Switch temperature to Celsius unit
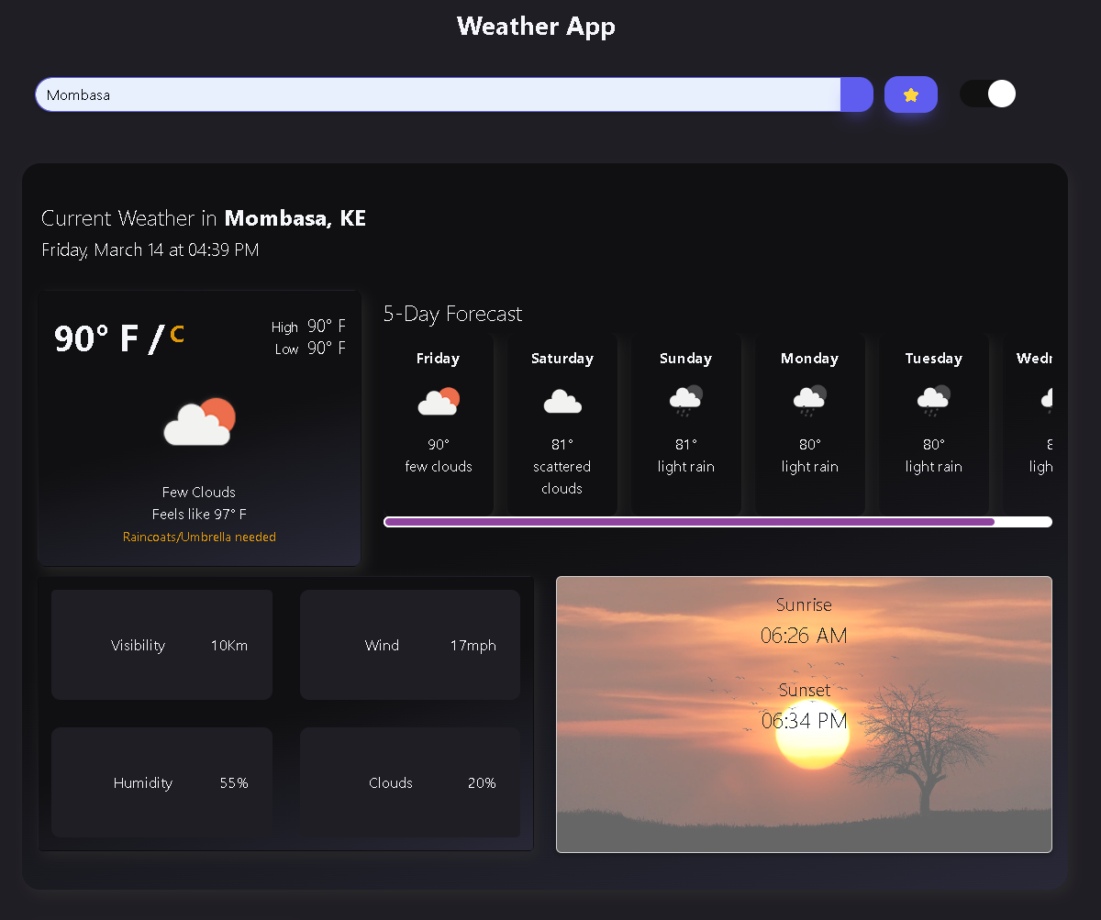Image resolution: width=1101 pixels, height=920 pixels. (x=177, y=335)
